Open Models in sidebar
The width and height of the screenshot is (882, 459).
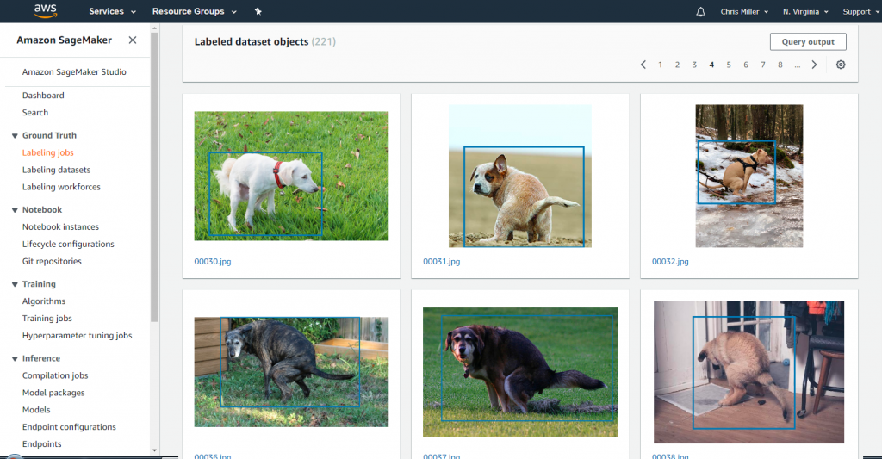click(36, 410)
